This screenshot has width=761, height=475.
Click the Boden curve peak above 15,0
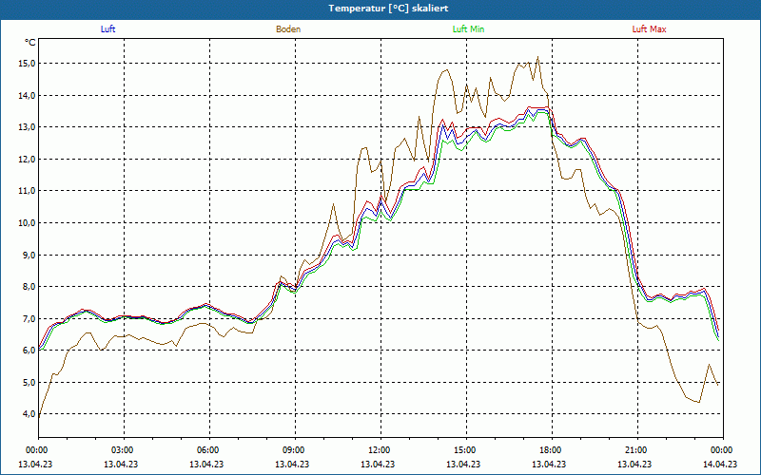coord(537,57)
